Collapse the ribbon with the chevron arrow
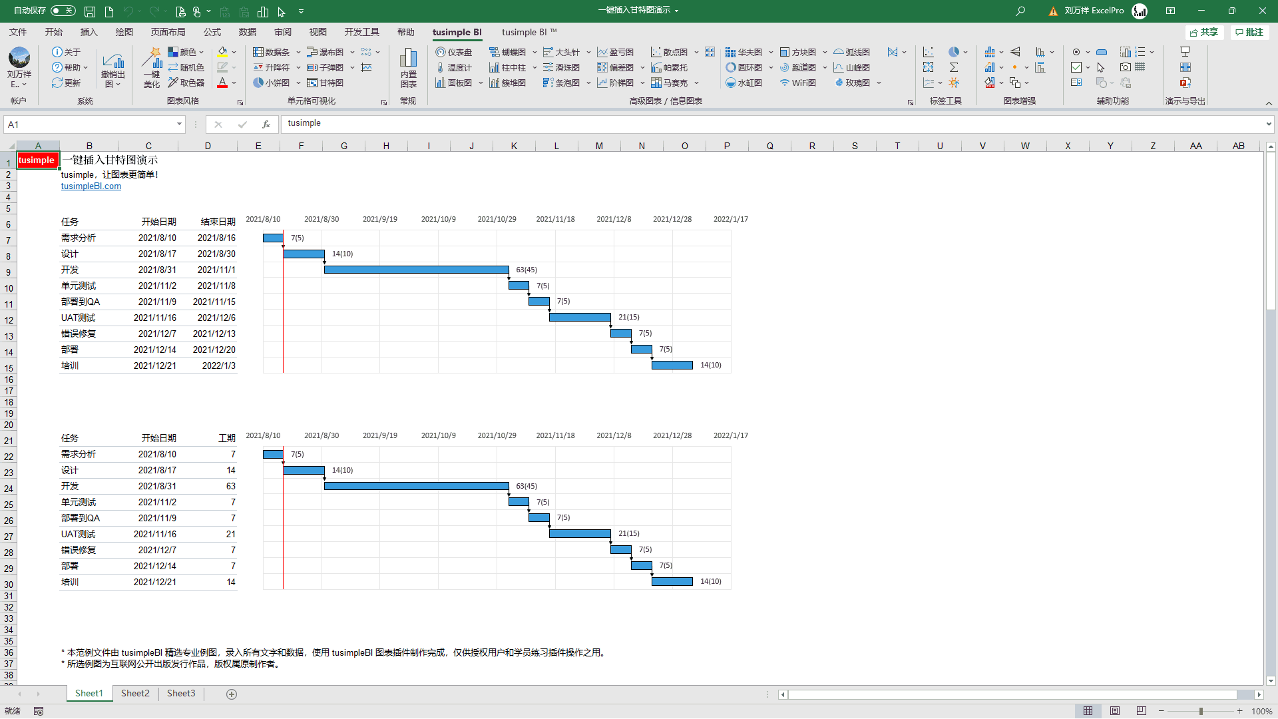 point(1269,103)
